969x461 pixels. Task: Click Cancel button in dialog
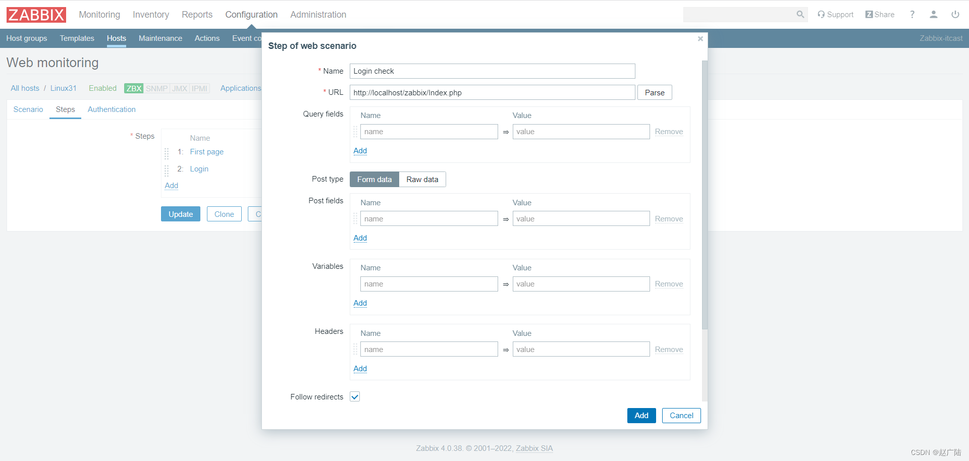(681, 416)
